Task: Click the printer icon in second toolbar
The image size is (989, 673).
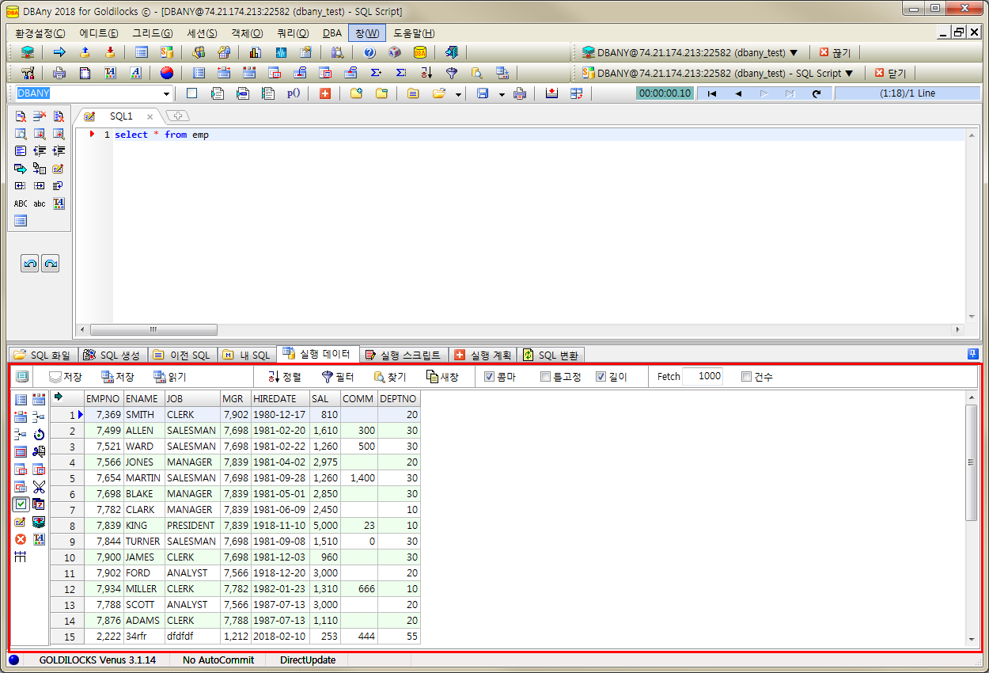Action: (59, 73)
